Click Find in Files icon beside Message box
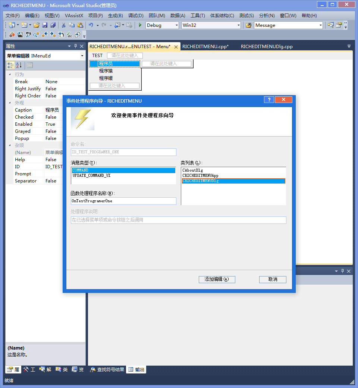This screenshot has height=388, width=358. 249,25
